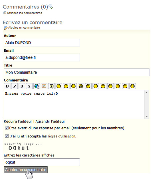Viewport: 157px width, 179px height.
Task: Click the 'Email' field label
Action: tap(9, 50)
